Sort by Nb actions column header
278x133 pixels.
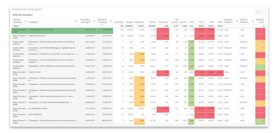click(x=175, y=21)
